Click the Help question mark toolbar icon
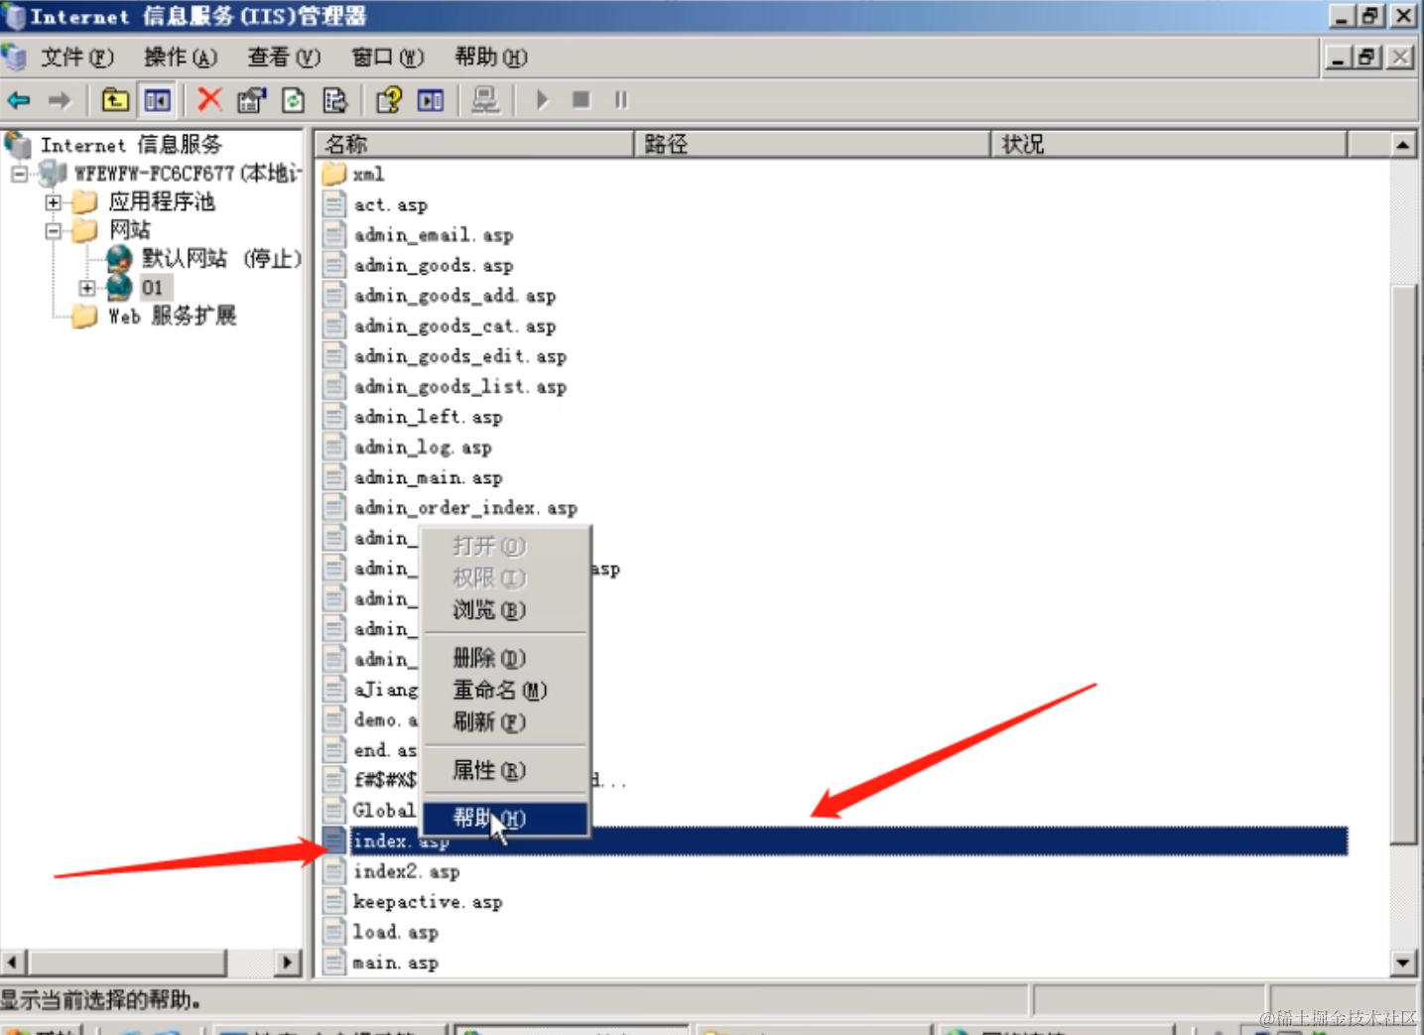The width and height of the screenshot is (1424, 1035). coord(389,100)
